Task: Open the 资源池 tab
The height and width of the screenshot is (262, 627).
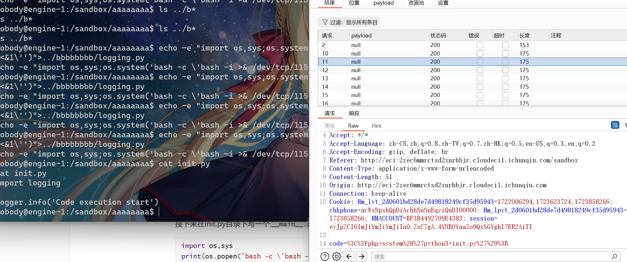Action: 416,3
